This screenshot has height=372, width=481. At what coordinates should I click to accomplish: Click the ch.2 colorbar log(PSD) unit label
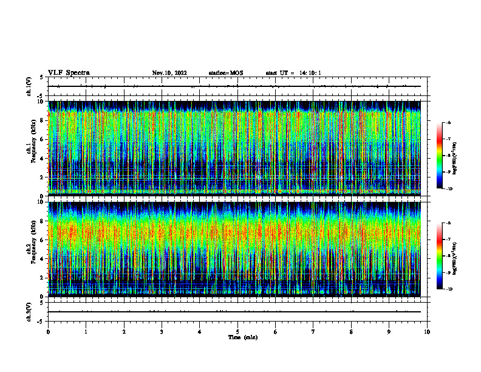(455, 258)
